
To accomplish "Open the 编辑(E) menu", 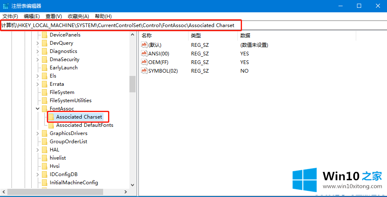I will point(32,16).
